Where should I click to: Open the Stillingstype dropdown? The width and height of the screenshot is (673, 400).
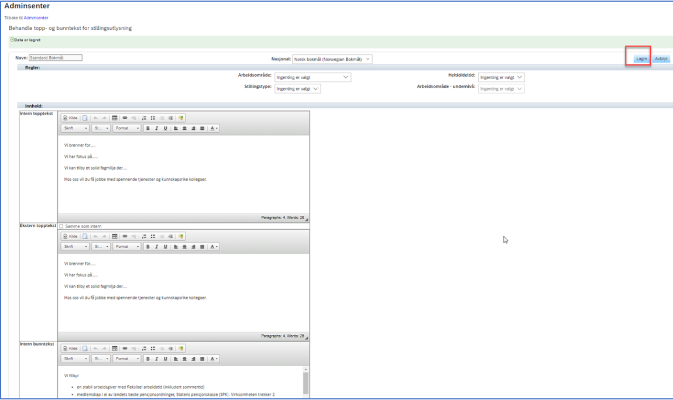tap(297, 89)
